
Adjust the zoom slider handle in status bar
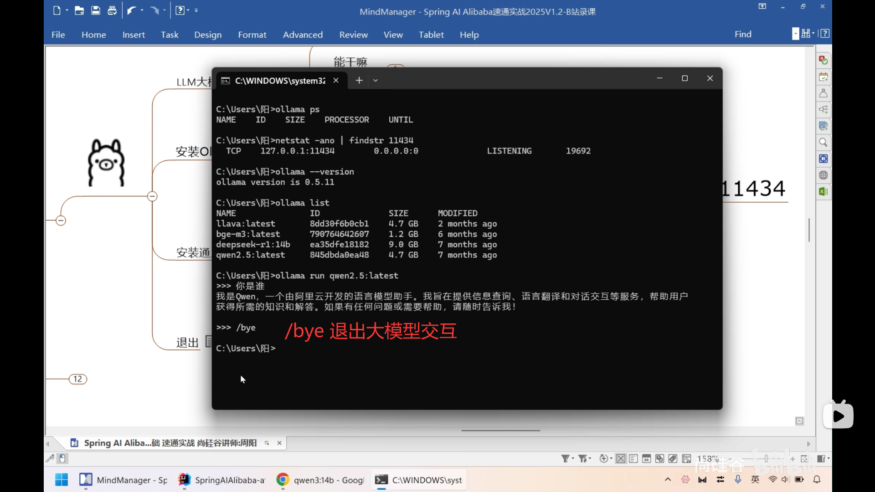767,459
